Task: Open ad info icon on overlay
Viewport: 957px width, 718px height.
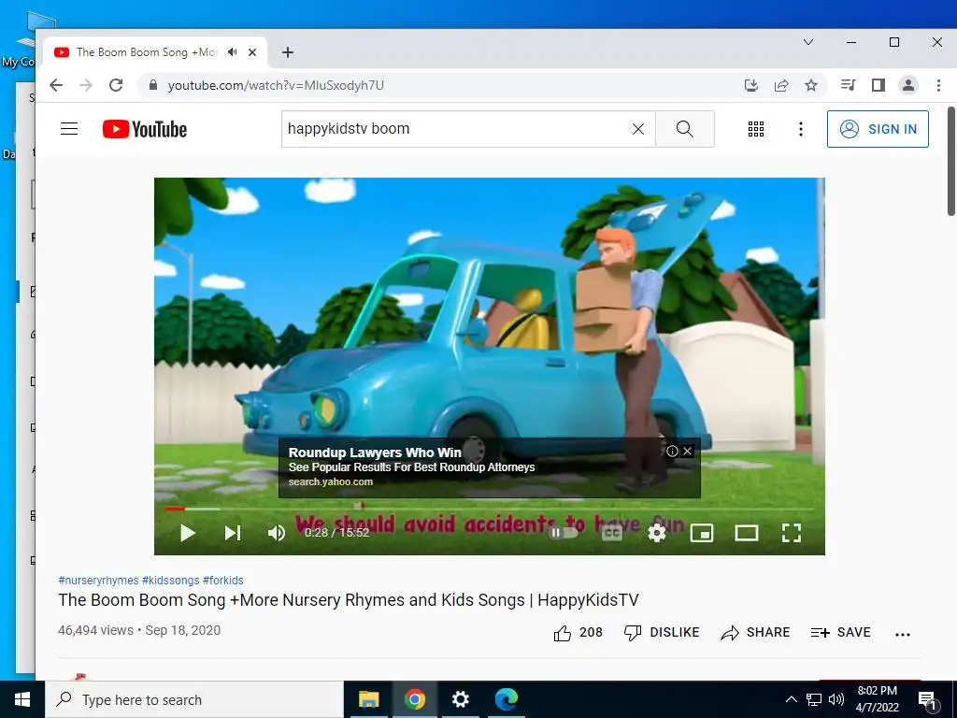Action: [672, 452]
